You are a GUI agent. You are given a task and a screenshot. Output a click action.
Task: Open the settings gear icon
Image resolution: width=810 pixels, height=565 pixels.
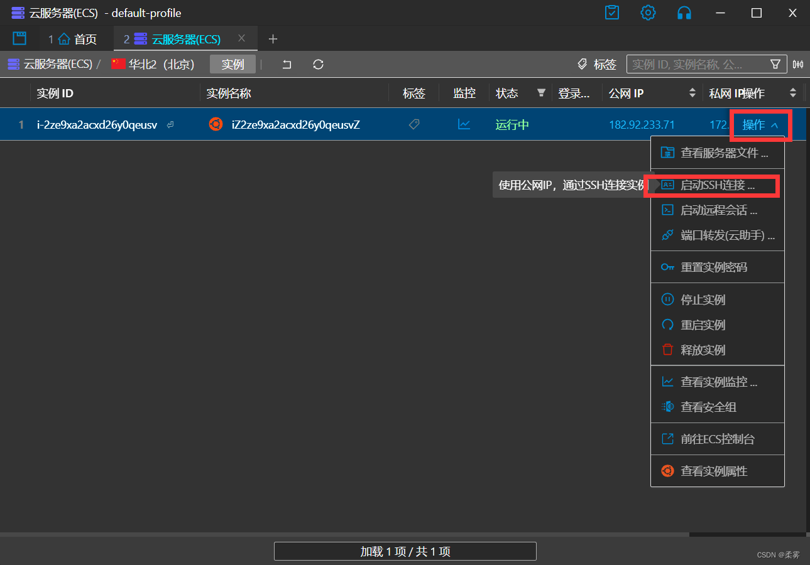(x=648, y=13)
